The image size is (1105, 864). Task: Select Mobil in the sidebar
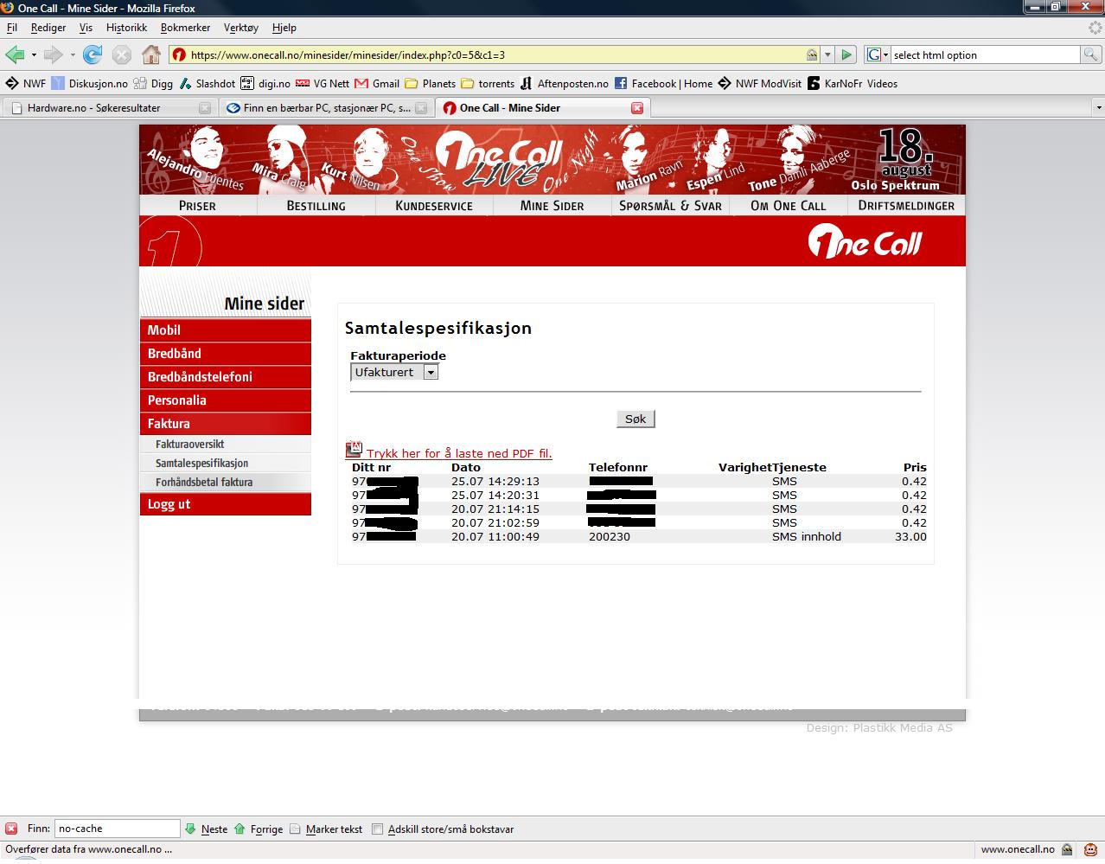tap(225, 330)
